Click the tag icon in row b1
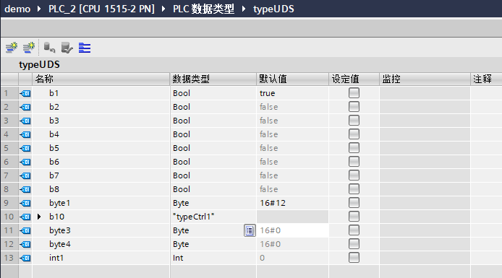This screenshot has height=278, width=502. click(x=25, y=93)
